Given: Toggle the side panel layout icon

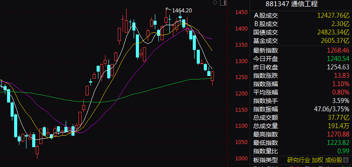Looking at the screenshot, I should [223, 3].
